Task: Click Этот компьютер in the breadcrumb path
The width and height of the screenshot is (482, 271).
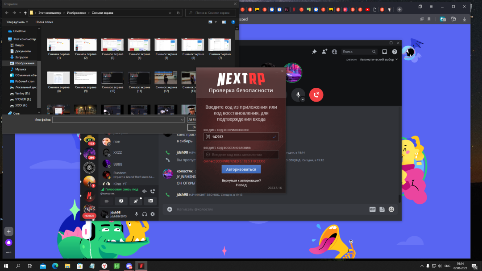Action: 50,13
